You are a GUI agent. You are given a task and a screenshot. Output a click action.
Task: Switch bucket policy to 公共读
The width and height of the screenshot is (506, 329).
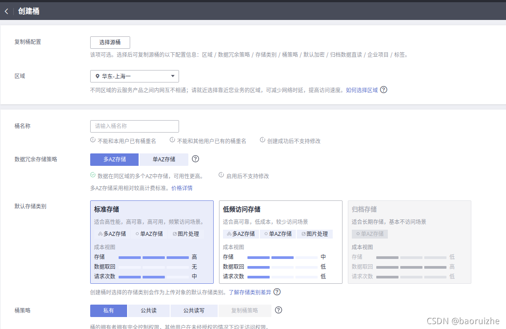(148, 310)
